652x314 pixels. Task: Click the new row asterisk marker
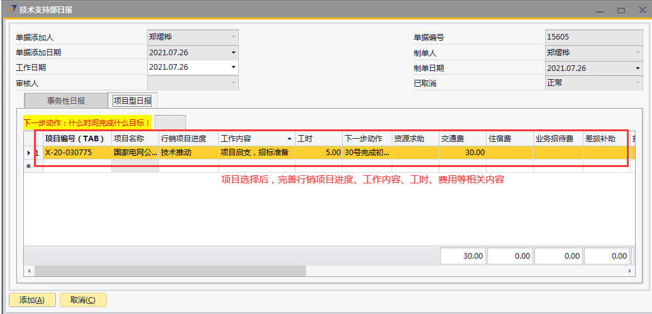28,166
